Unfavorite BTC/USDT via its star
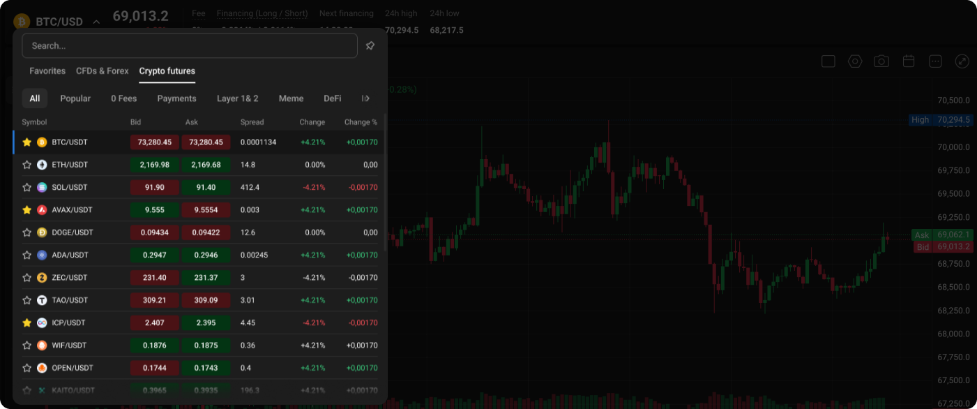977x409 pixels. (27, 142)
